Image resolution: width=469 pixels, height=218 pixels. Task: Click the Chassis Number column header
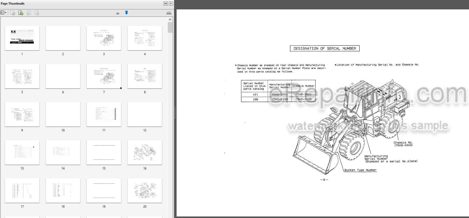coord(303,86)
